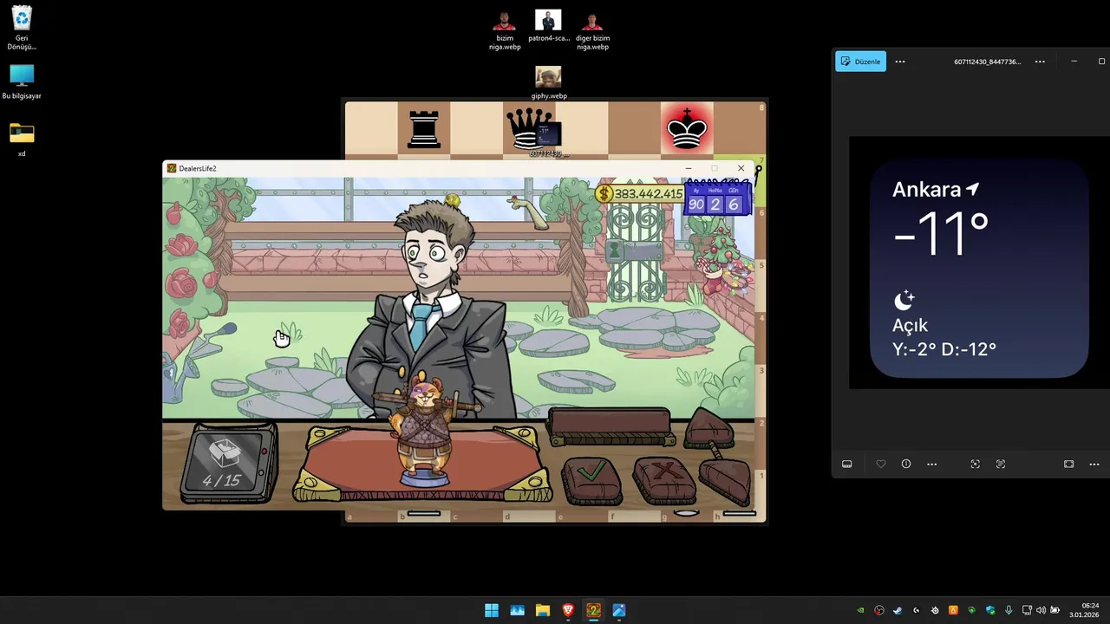Minimize the DealersLife2 window
The height and width of the screenshot is (624, 1110).
pos(688,168)
